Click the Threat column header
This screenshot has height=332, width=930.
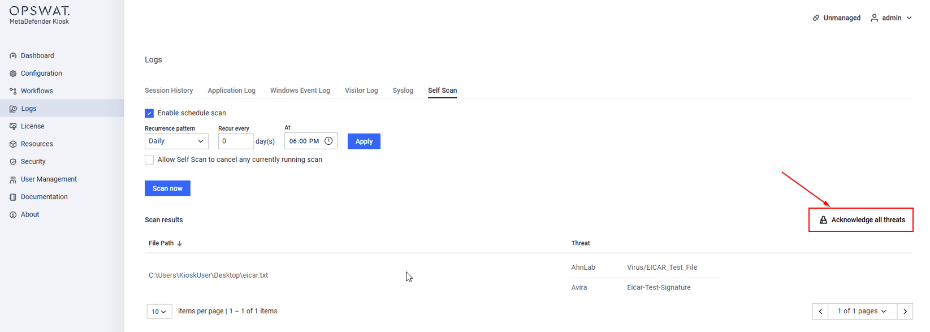tap(581, 243)
